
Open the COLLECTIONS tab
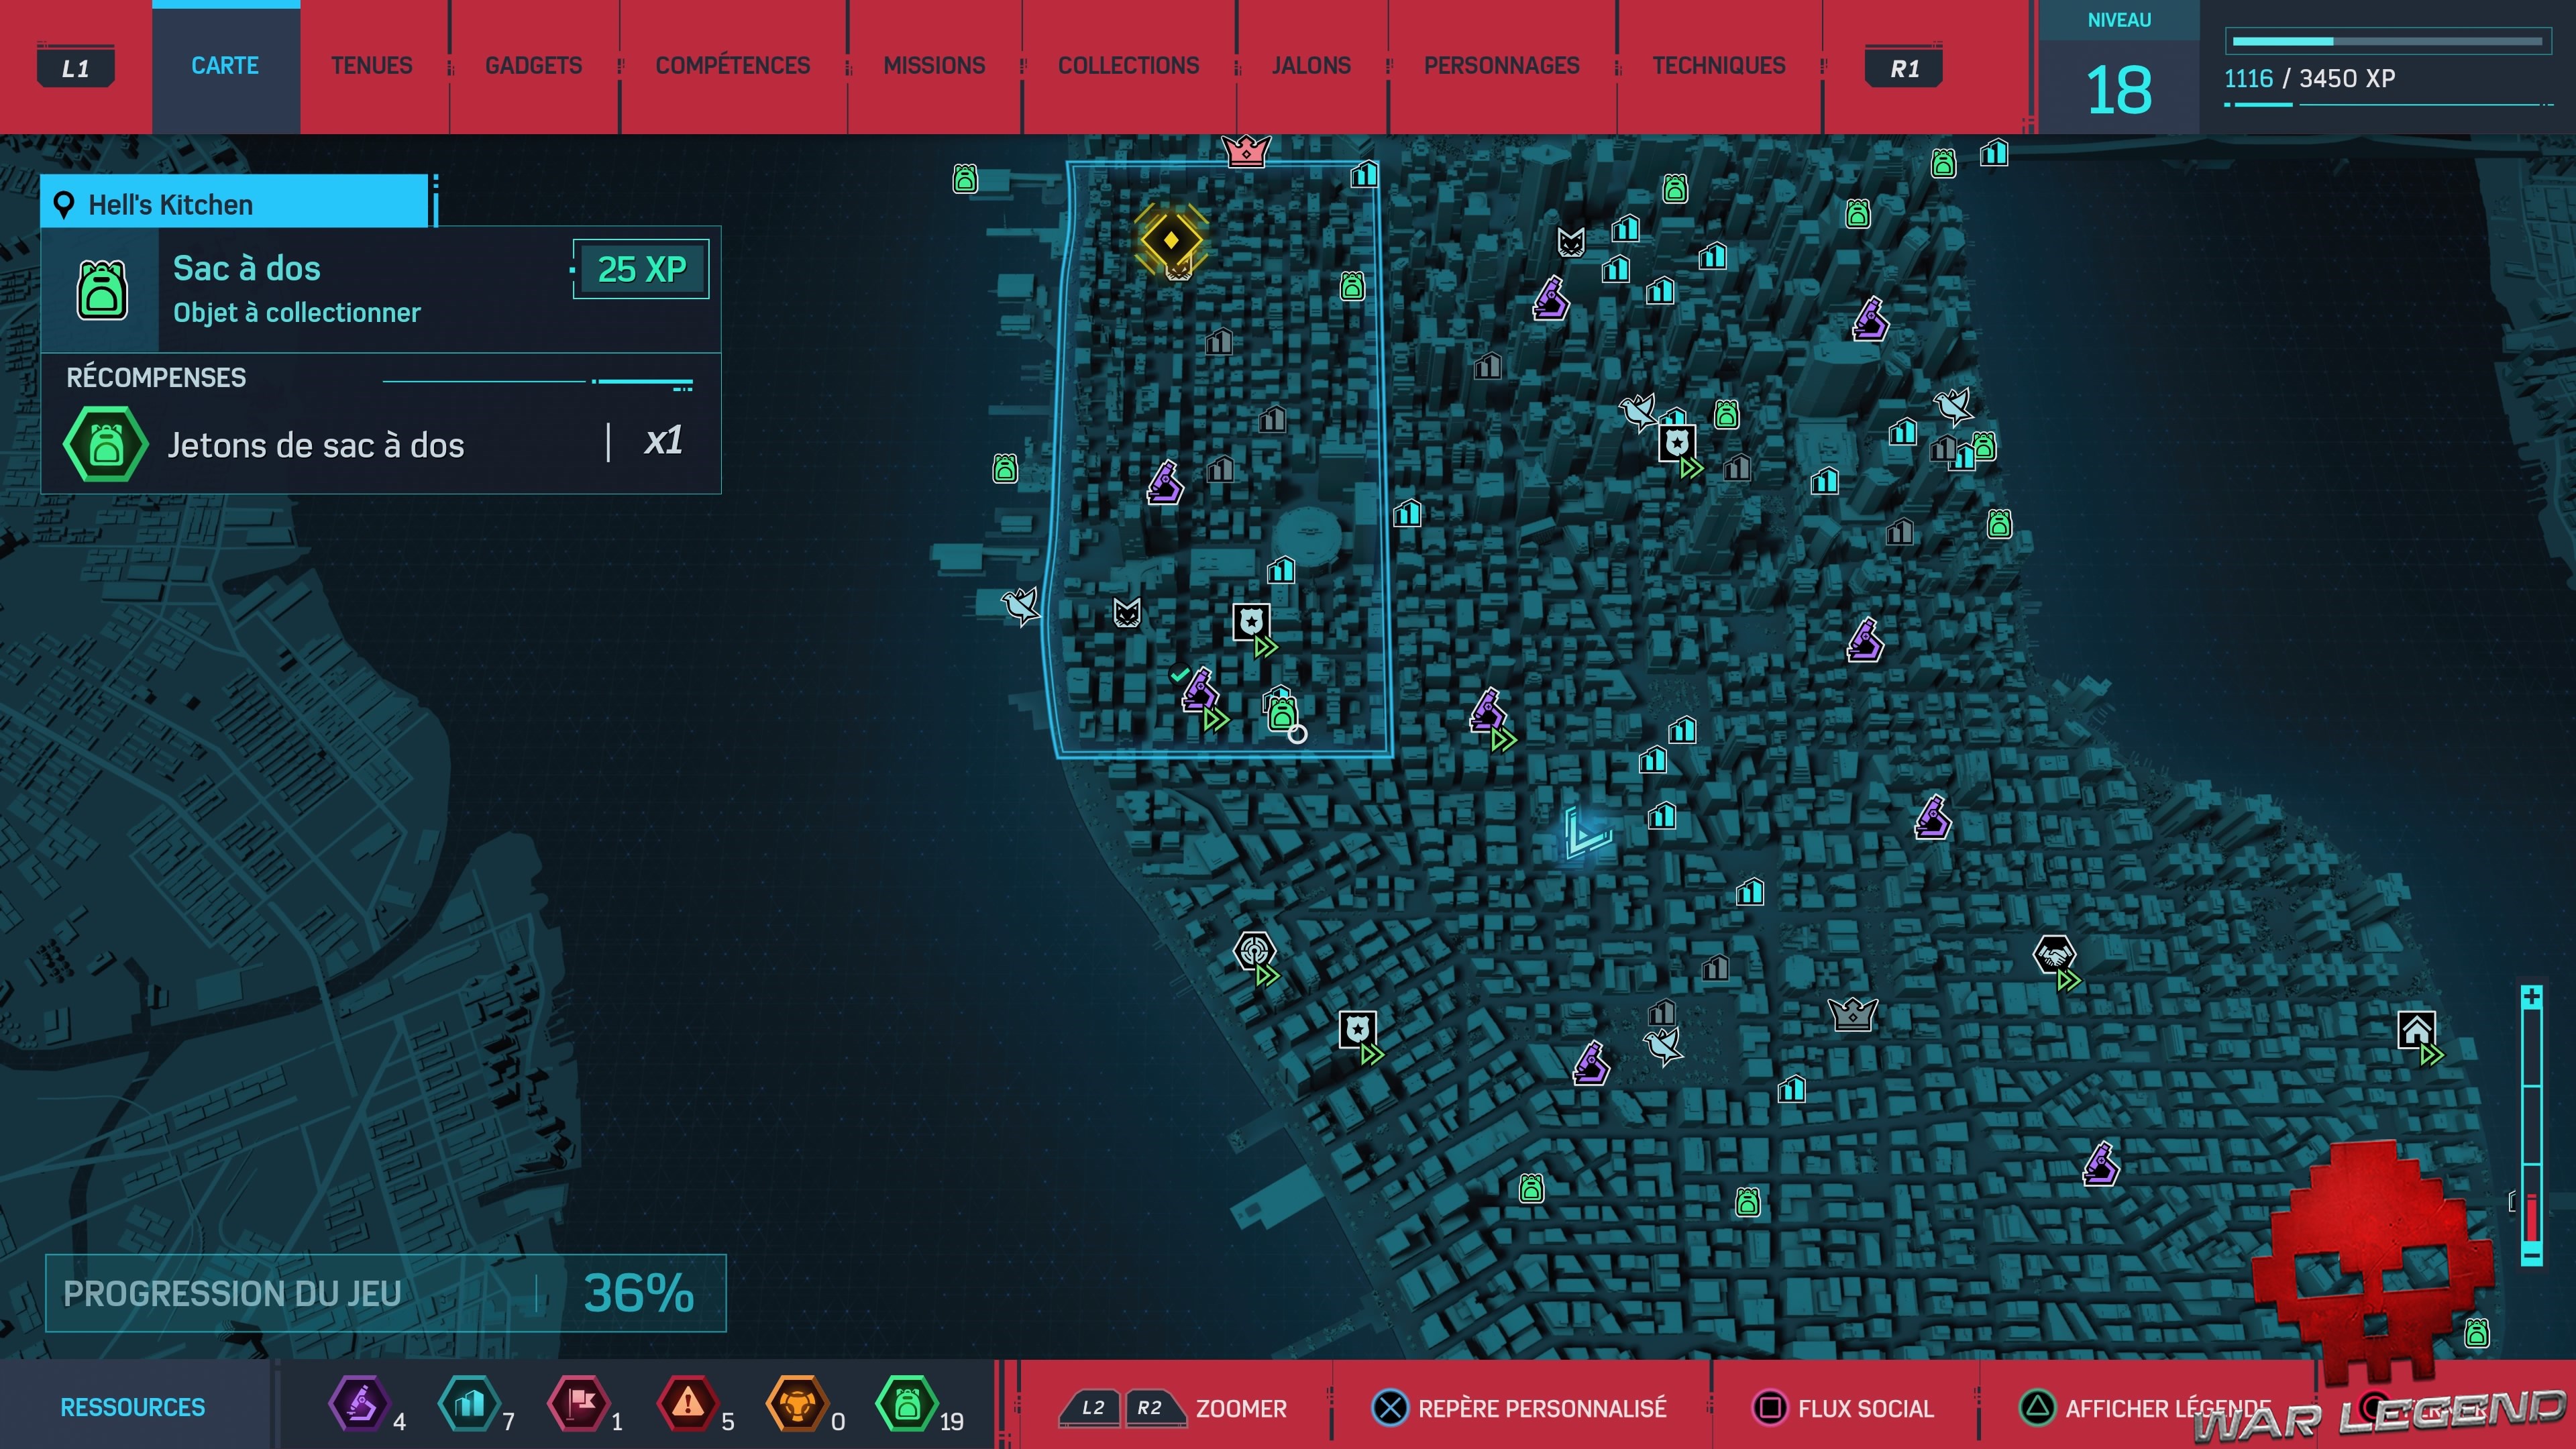[x=1128, y=66]
